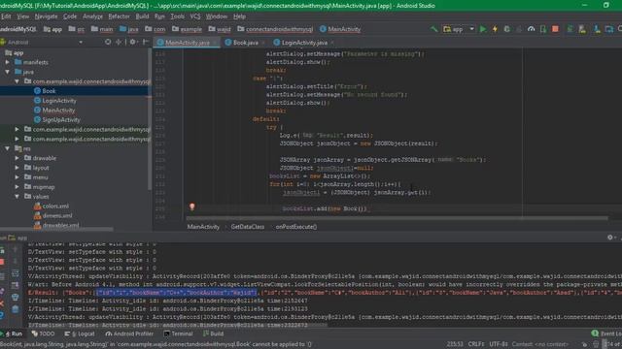Open the Code menu
The height and width of the screenshot is (349, 622).
(x=70, y=16)
